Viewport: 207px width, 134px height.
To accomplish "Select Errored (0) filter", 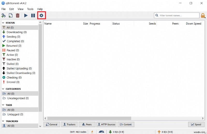I will click(x=20, y=82).
